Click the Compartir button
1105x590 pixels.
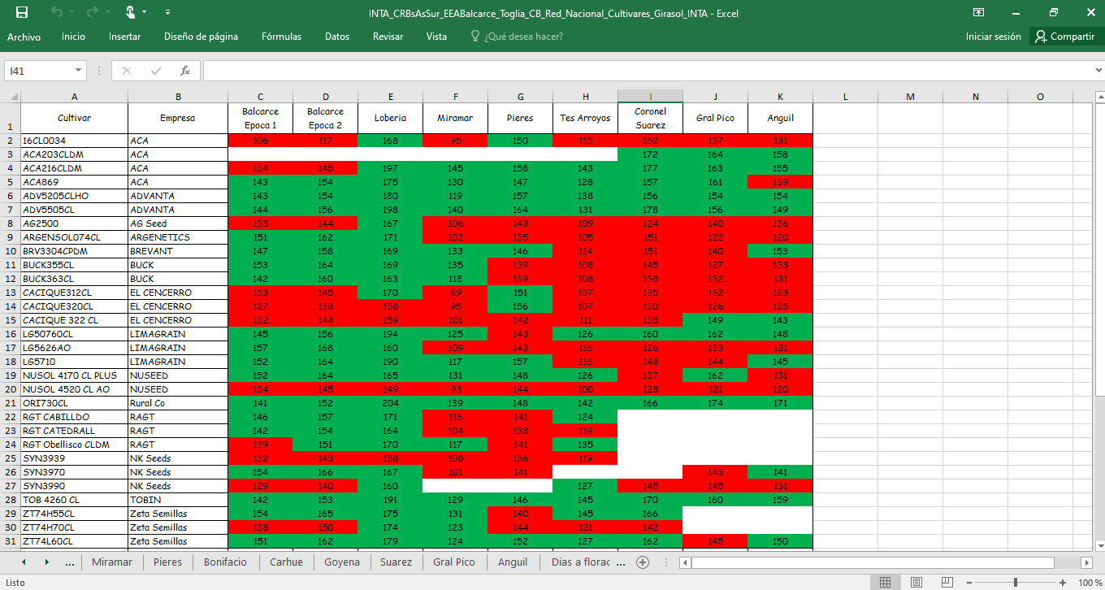click(1064, 37)
